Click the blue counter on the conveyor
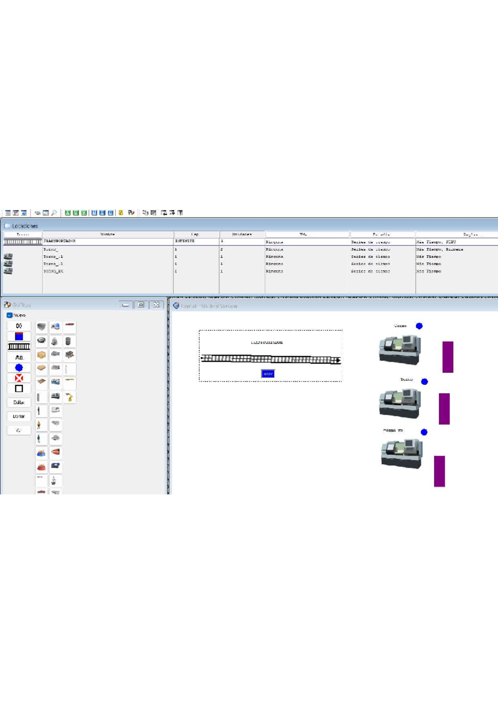This screenshot has height=704, width=498. coord(268,374)
